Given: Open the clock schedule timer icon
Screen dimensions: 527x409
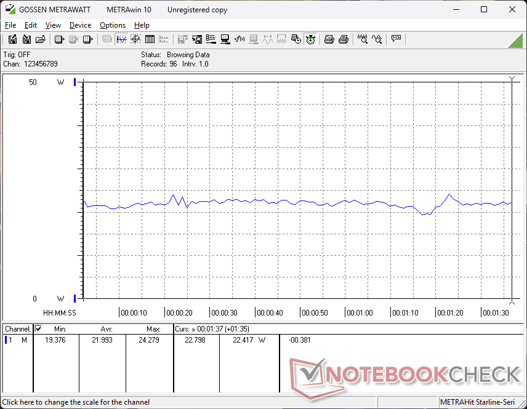Looking at the screenshot, I should tap(296, 39).
